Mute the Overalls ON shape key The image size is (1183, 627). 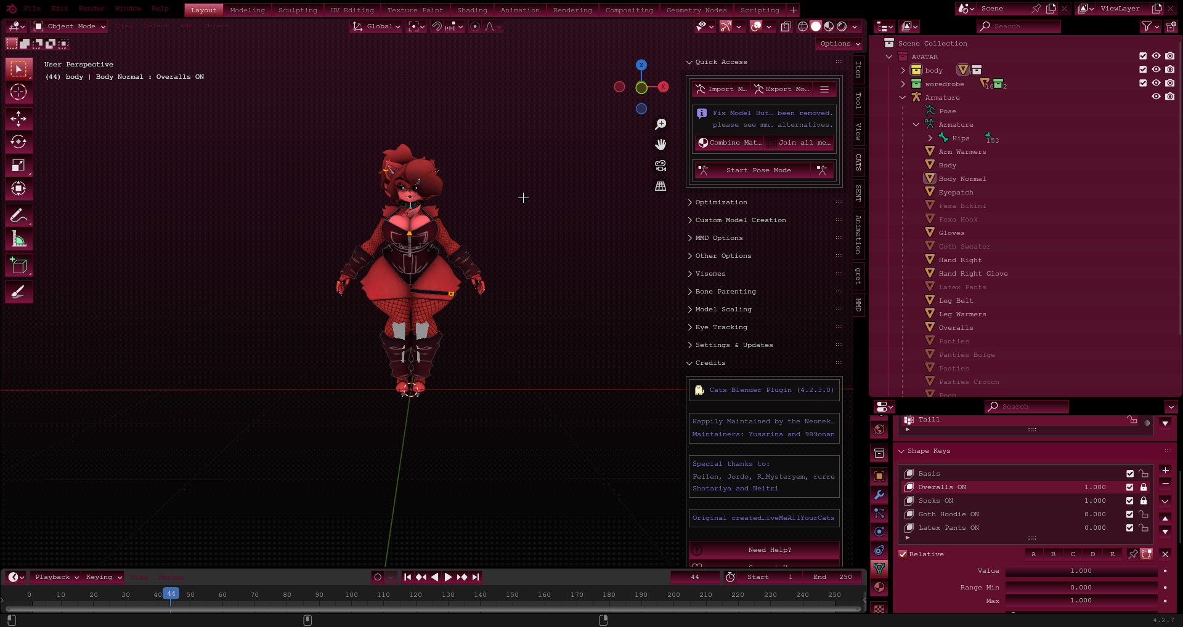1130,487
